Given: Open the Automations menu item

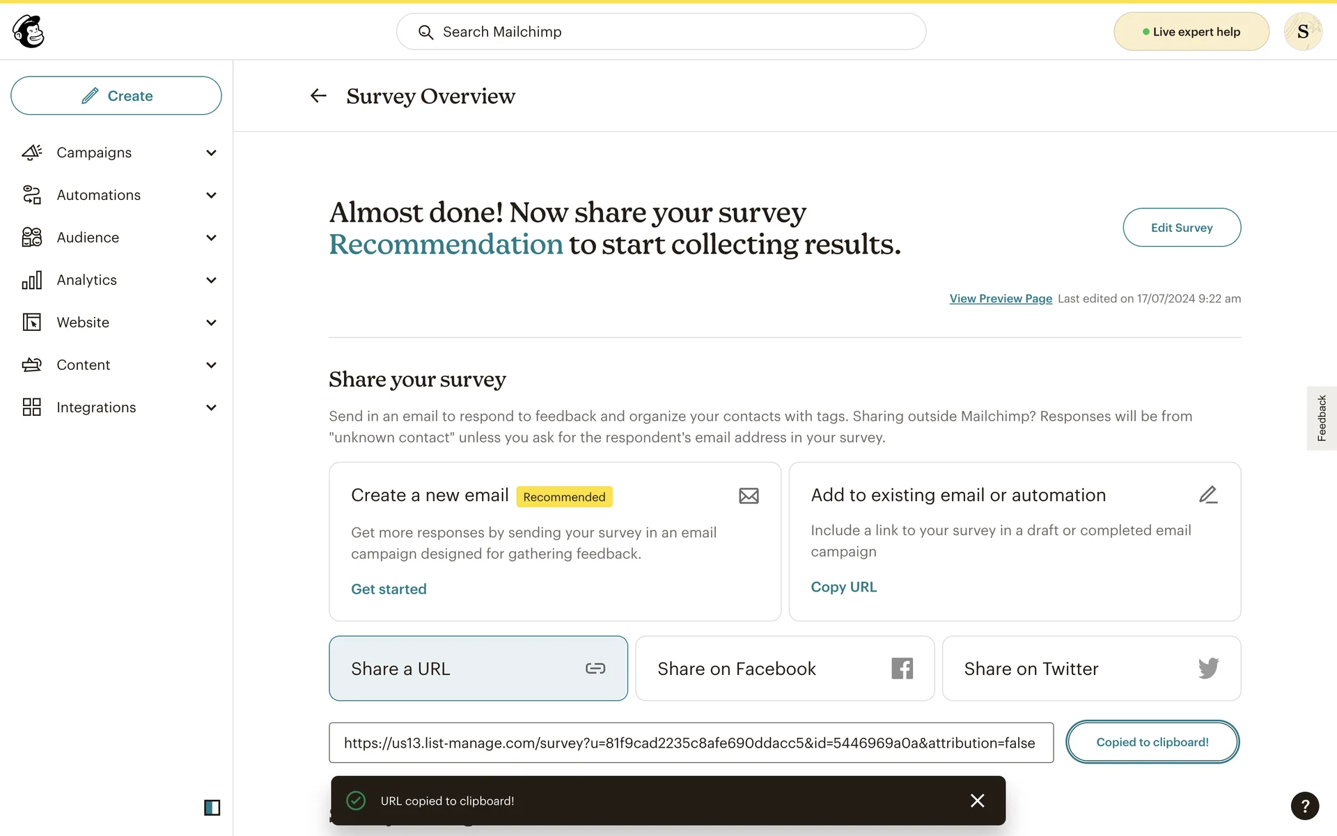Looking at the screenshot, I should click(98, 195).
